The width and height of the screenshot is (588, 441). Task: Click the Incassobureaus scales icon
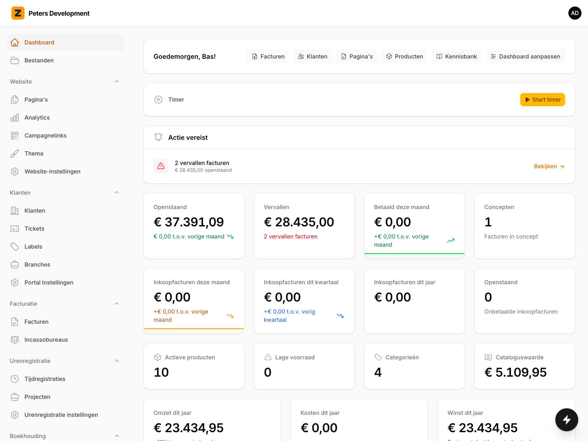(15, 340)
